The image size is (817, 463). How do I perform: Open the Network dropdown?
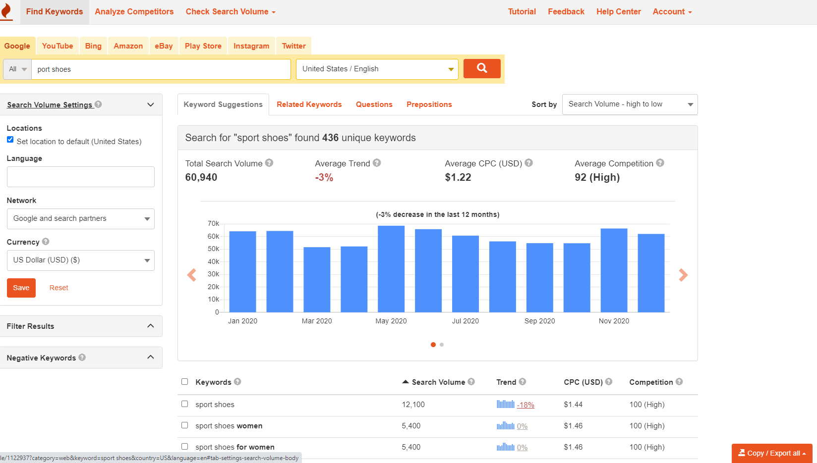point(80,218)
